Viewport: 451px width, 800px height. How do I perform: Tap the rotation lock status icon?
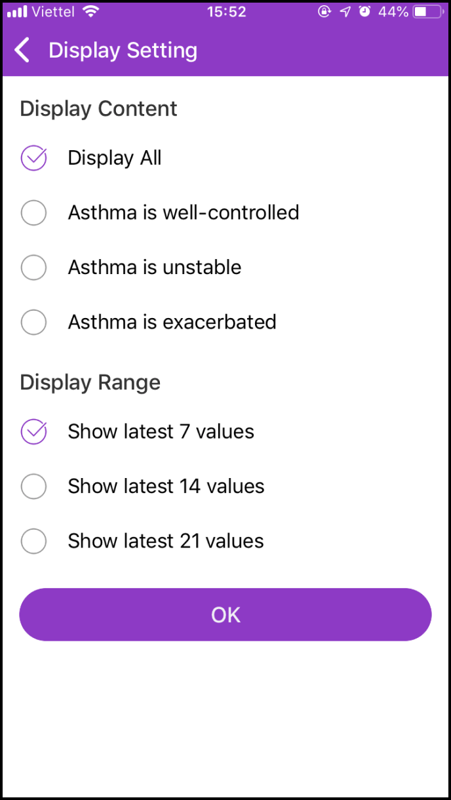(324, 12)
